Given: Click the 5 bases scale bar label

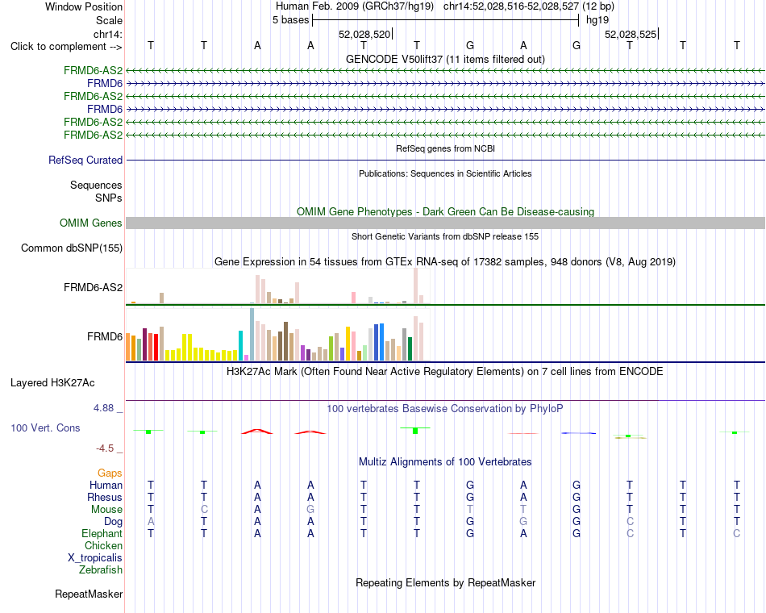Looking at the screenshot, I should point(290,20).
